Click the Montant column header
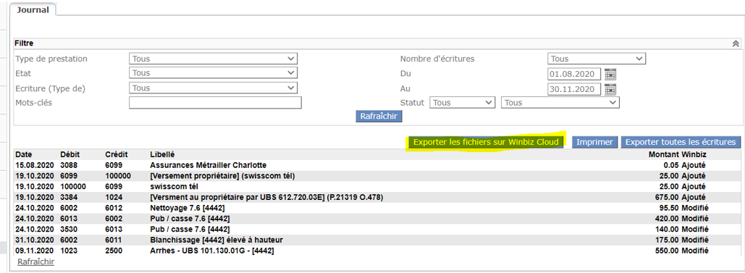This screenshot has height=273, width=745. click(664, 154)
